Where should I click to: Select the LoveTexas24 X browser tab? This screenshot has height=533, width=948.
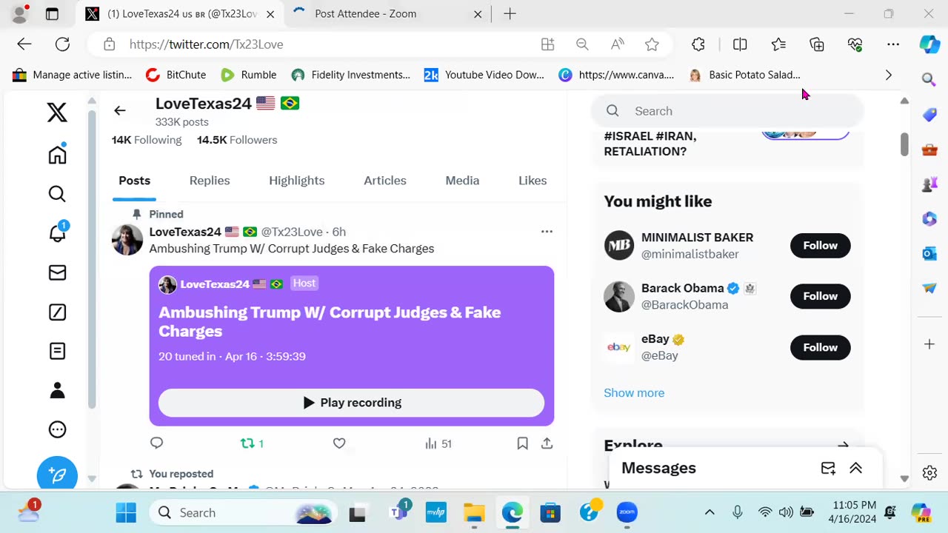[x=180, y=14]
